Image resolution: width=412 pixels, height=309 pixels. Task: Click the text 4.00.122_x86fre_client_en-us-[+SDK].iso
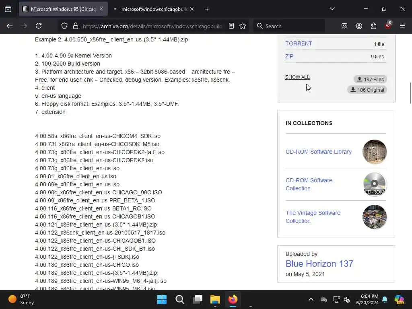point(87,257)
